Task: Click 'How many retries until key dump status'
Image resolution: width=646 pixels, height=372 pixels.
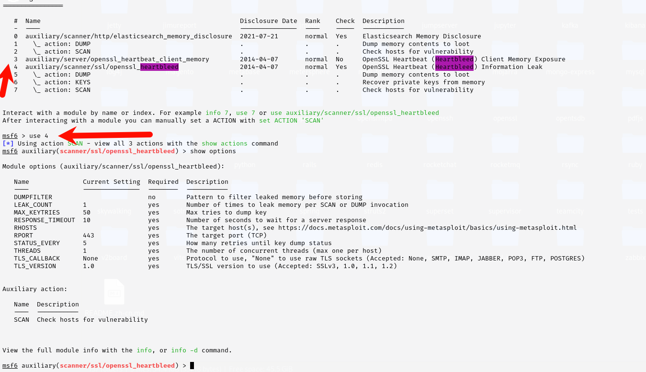Action: 259,243
